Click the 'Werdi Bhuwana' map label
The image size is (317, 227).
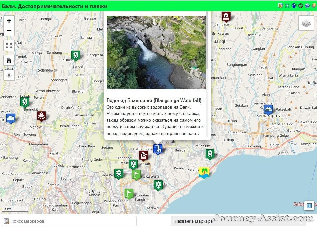[x=48, y=91]
